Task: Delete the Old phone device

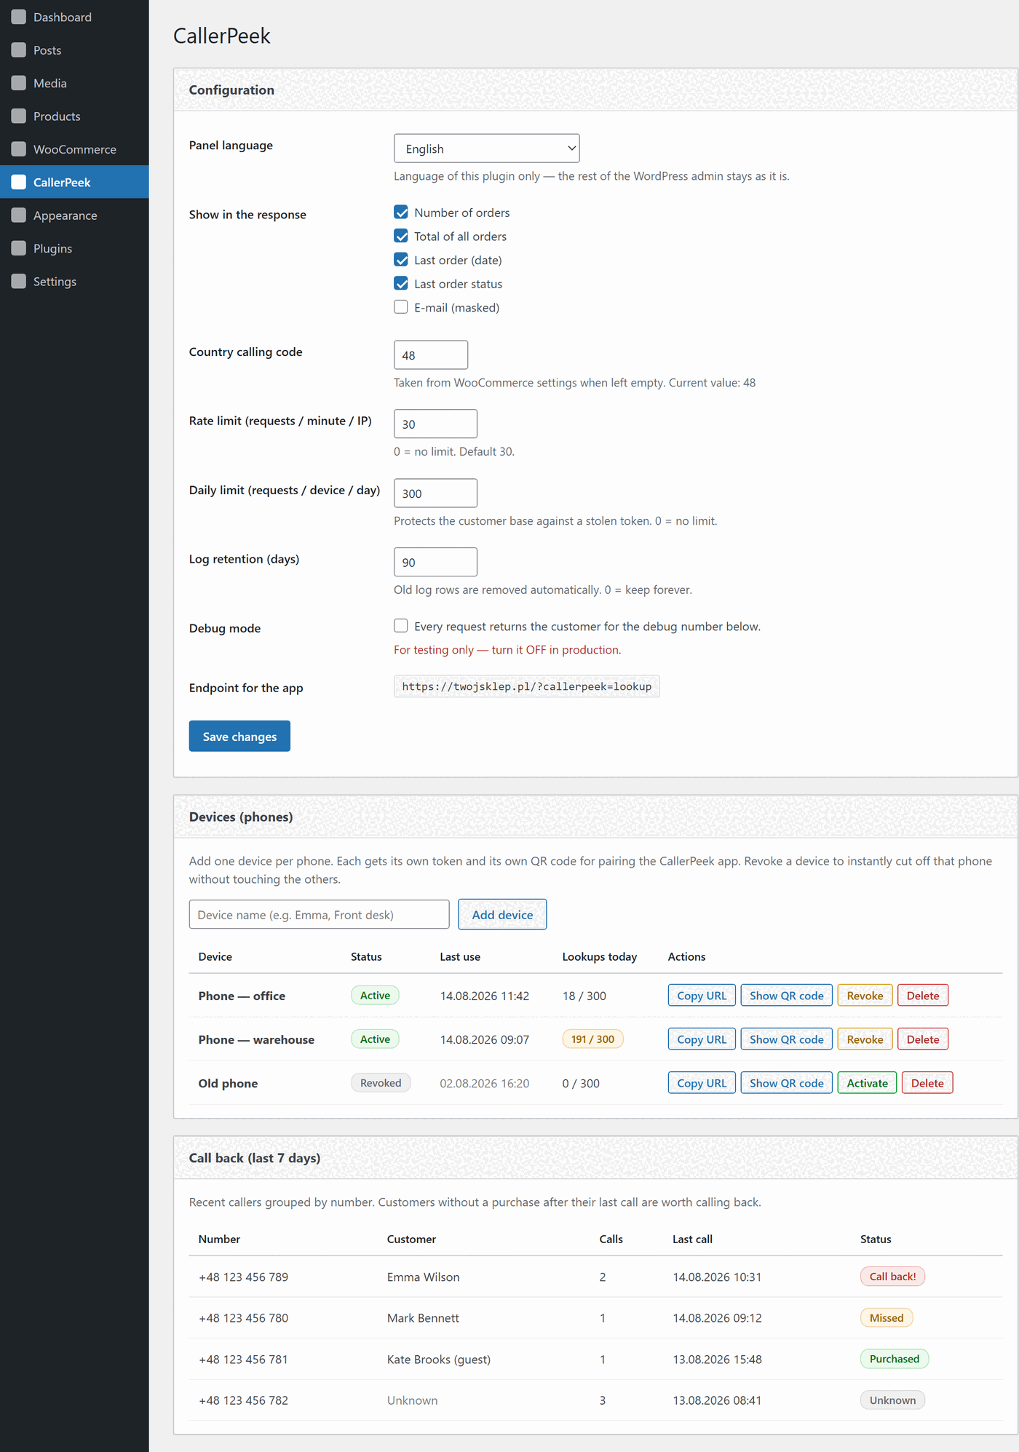Action: coord(927,1082)
